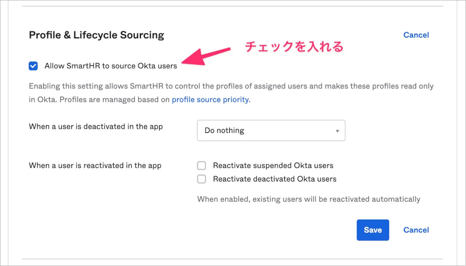Click the Allow SmartHR to source label
Screen dimensions: 466x266
click(x=111, y=66)
